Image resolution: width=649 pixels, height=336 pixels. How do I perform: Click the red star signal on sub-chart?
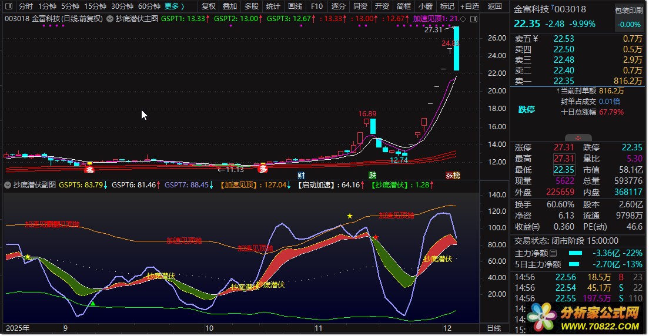click(376, 237)
